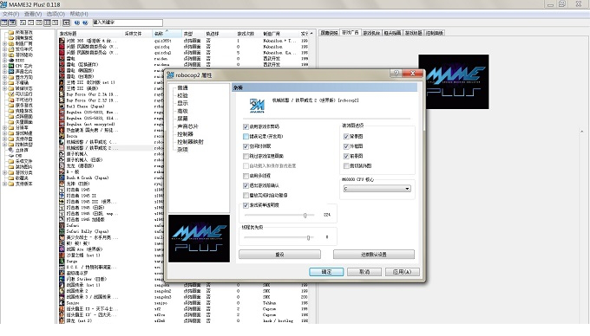
Task: Click the 声音芯片 icon in folder tree
Action: click(x=11, y=71)
